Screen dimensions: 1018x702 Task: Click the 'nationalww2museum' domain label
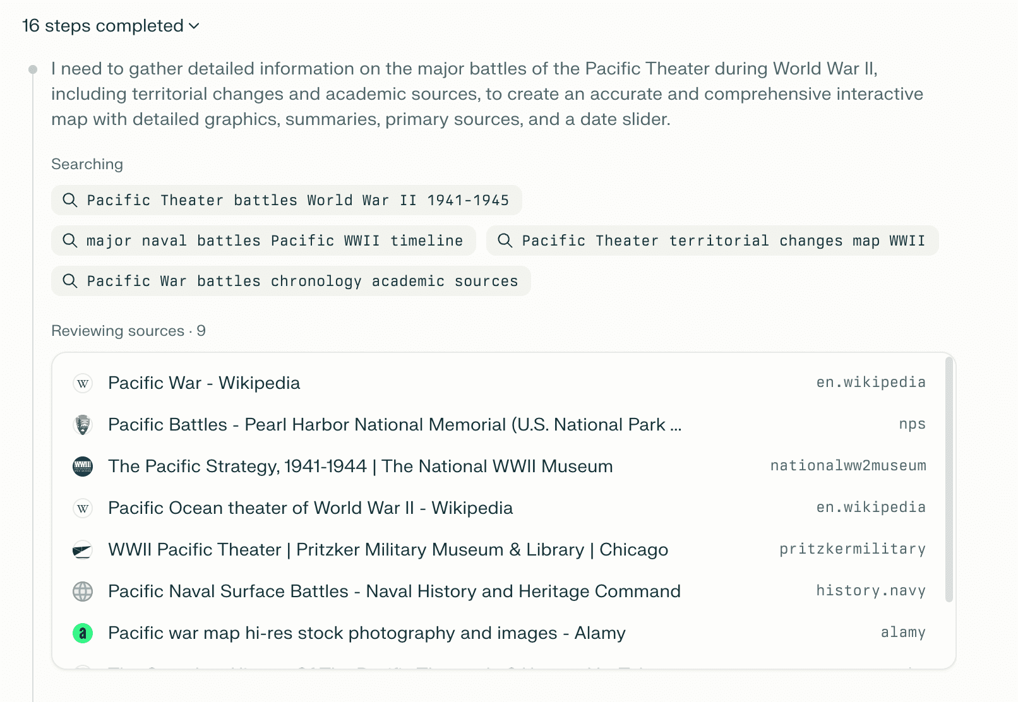pyautogui.click(x=848, y=466)
